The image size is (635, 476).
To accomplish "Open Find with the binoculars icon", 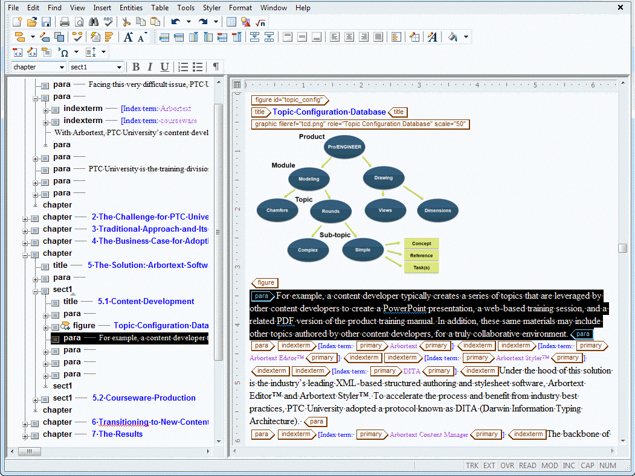I will pos(94,22).
